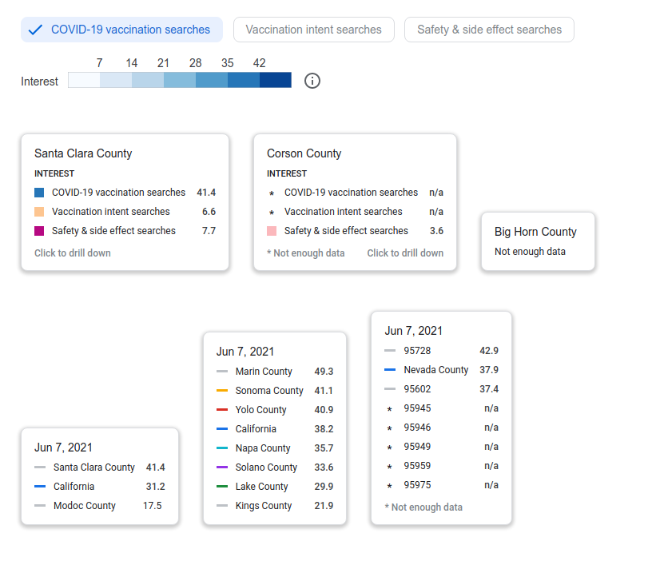Click the Yolo County value 40.9
This screenshot has width=652, height=561.
coord(324,410)
